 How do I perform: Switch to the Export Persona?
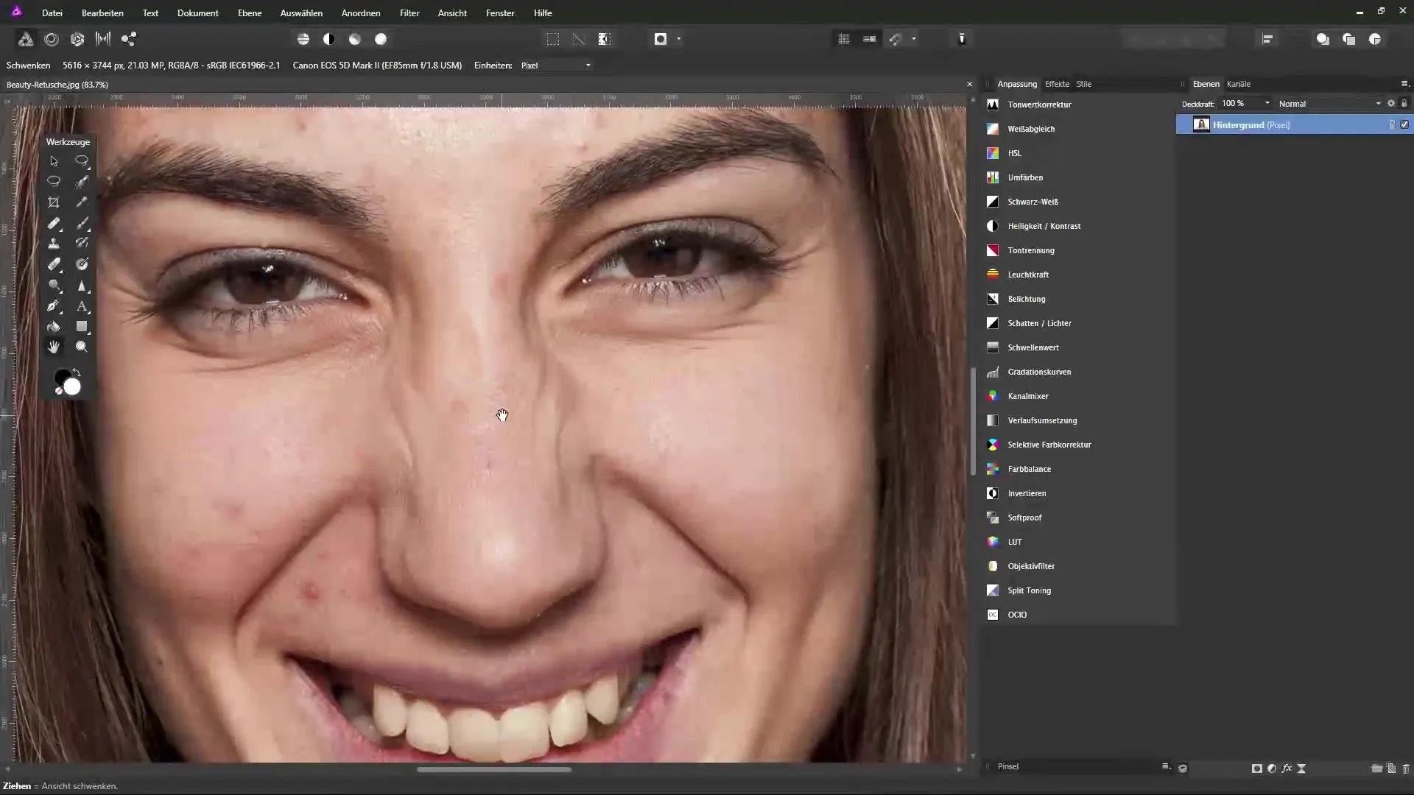pos(129,39)
